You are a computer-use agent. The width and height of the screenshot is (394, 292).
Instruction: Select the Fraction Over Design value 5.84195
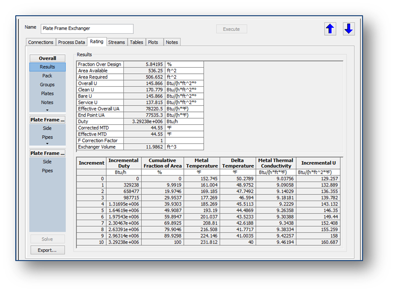(144, 64)
